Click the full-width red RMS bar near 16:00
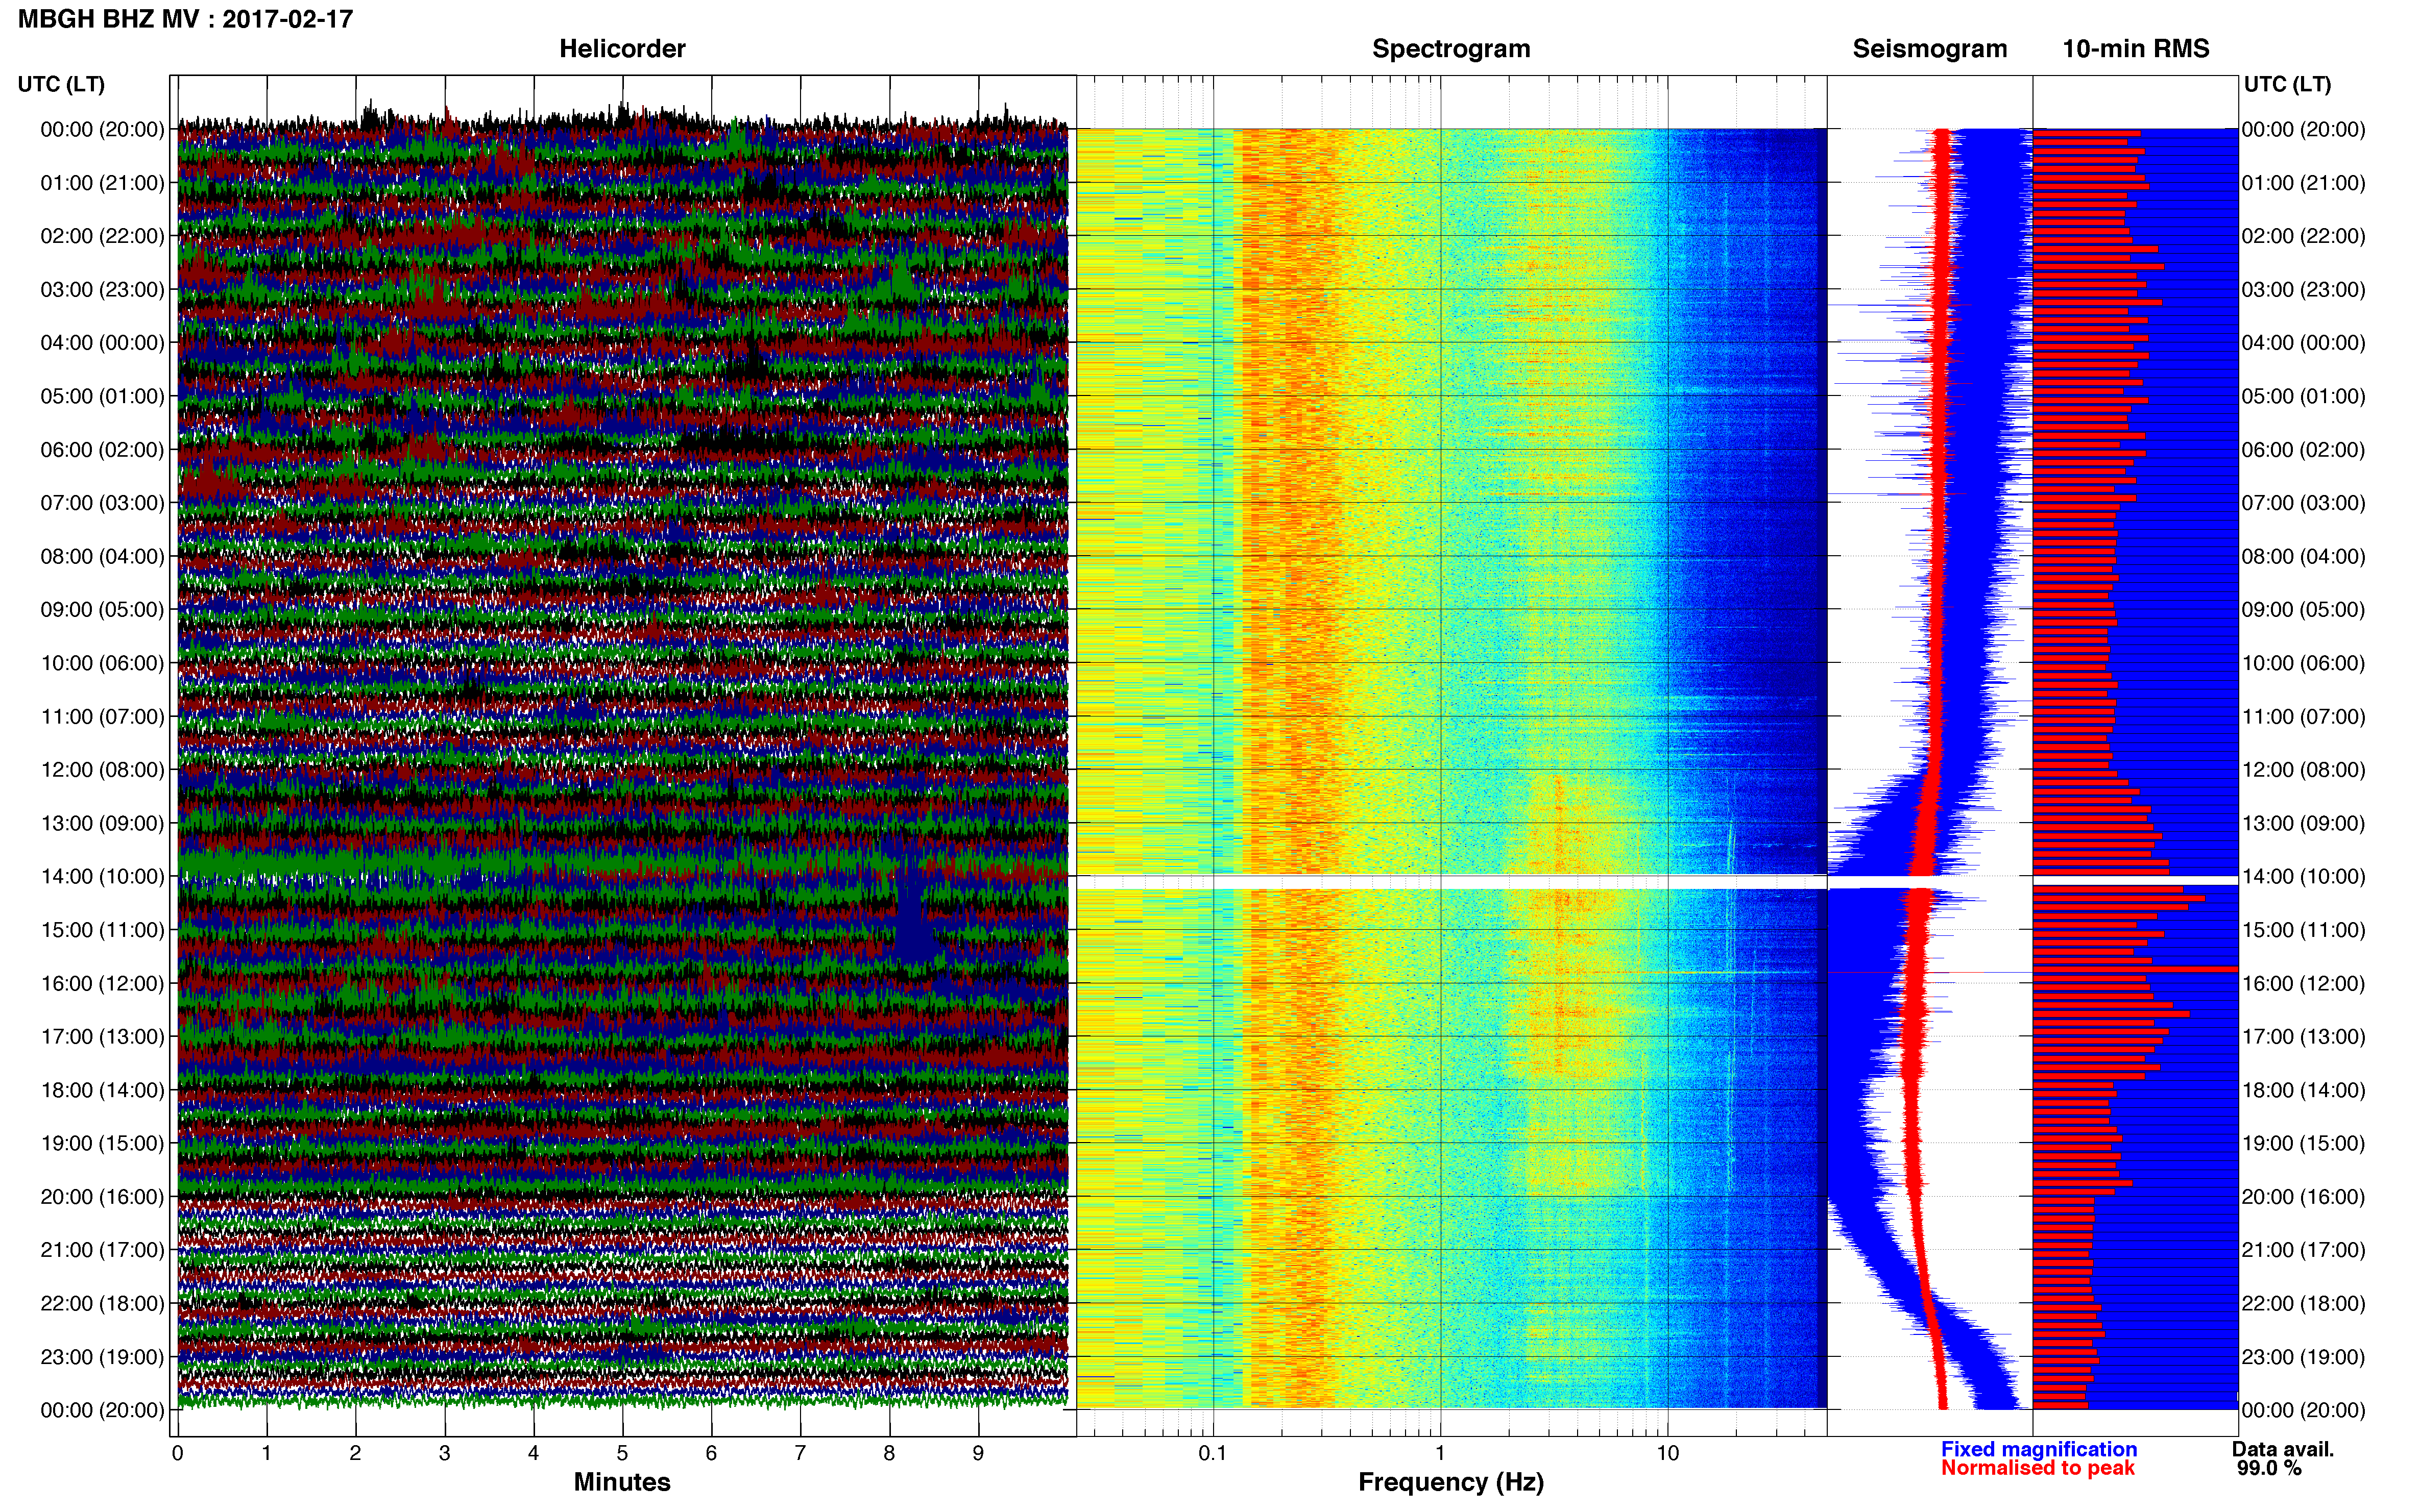 click(x=2135, y=969)
